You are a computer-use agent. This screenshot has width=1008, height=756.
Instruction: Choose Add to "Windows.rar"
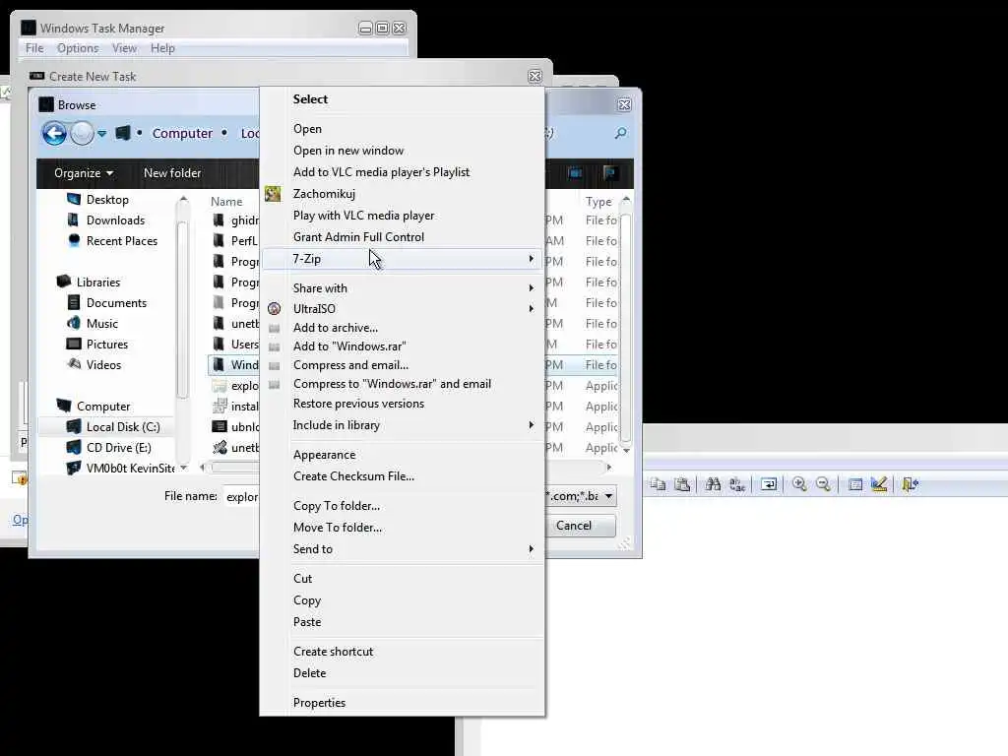pos(403,346)
